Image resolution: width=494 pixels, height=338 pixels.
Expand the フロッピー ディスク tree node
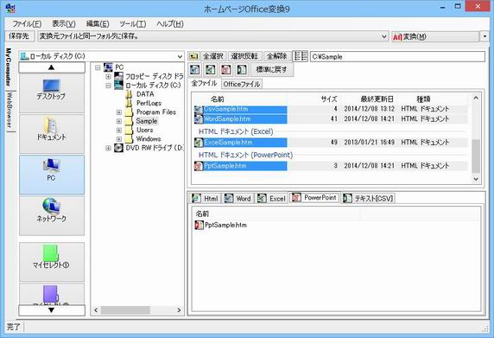[x=108, y=76]
